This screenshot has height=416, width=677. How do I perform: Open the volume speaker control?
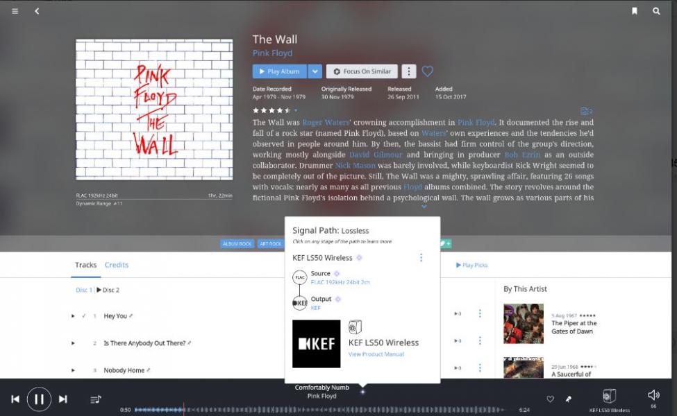click(x=653, y=395)
